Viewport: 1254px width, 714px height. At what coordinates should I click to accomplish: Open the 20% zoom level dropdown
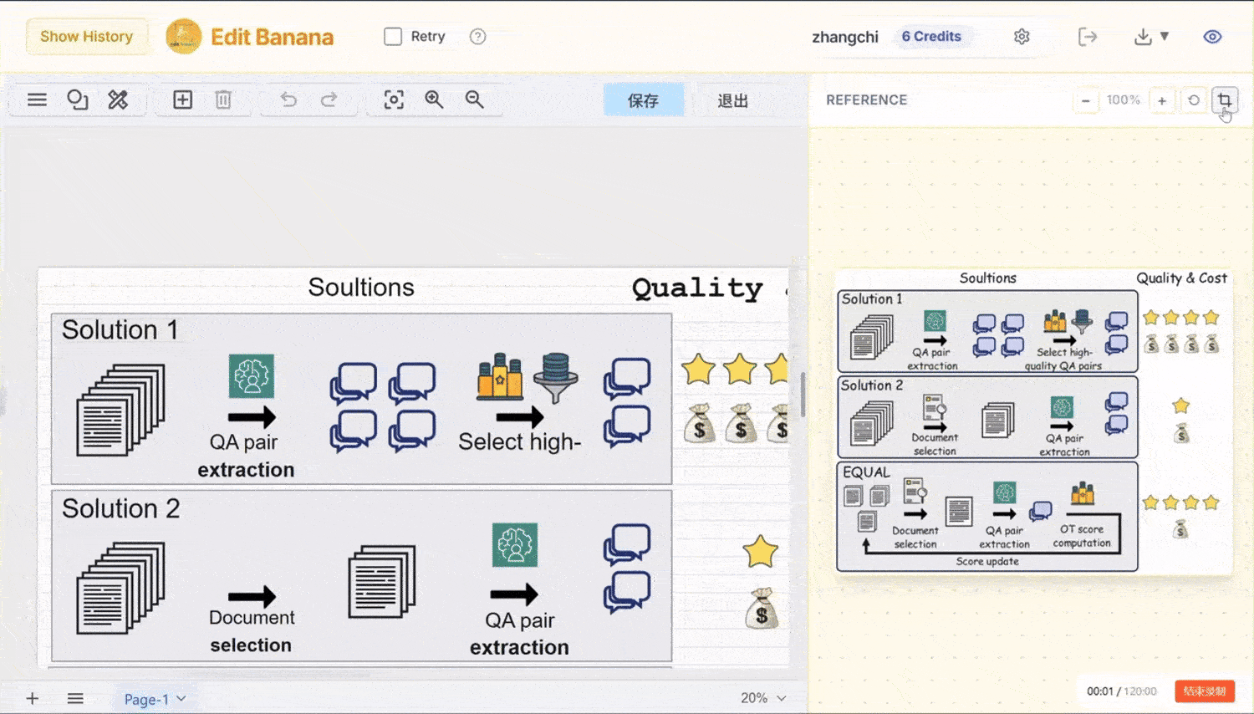pos(761,696)
